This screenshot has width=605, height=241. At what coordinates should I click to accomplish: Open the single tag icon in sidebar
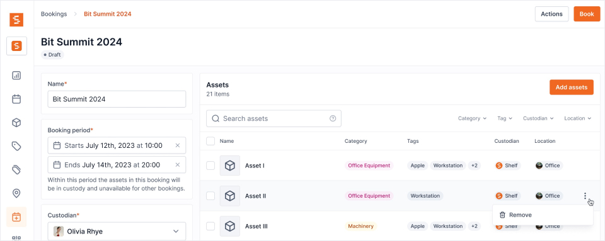16,146
